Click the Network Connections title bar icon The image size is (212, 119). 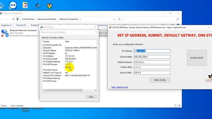coord(1,13)
